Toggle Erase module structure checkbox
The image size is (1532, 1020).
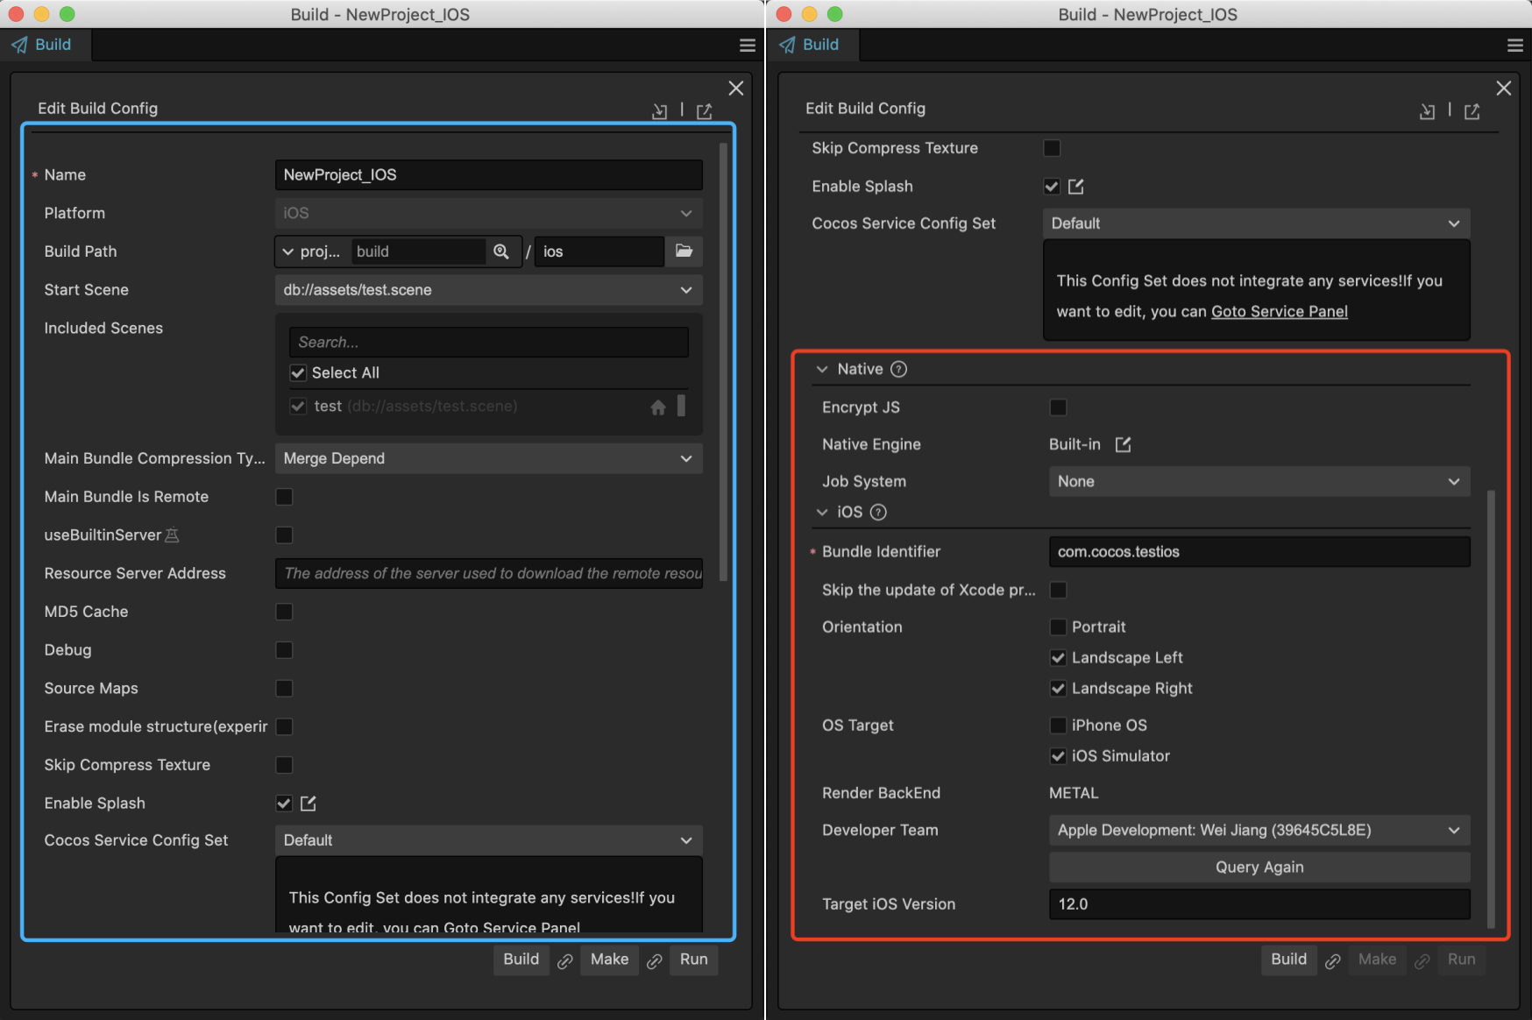tap(284, 726)
